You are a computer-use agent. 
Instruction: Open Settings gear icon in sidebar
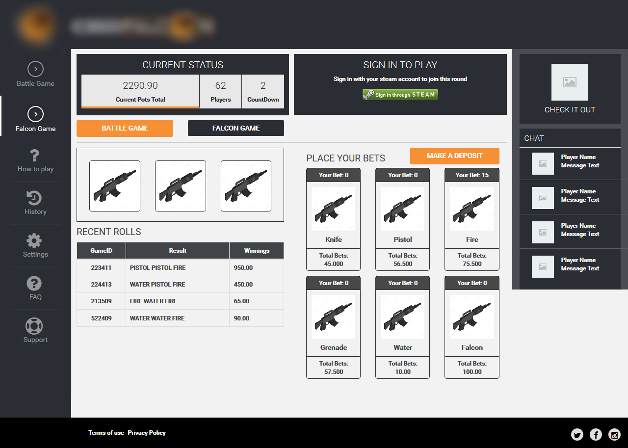point(34,241)
